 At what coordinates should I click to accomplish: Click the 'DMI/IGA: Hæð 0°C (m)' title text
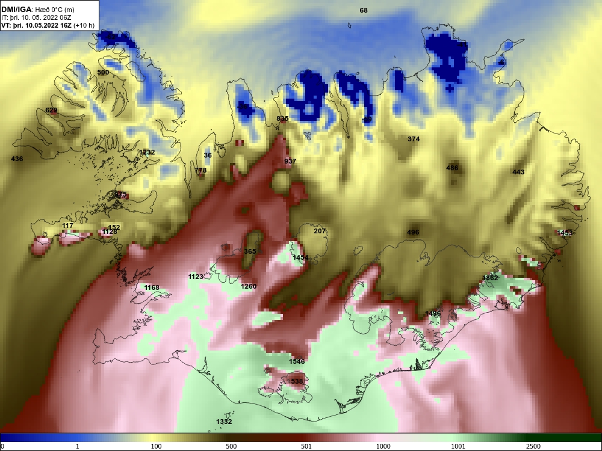(37, 10)
